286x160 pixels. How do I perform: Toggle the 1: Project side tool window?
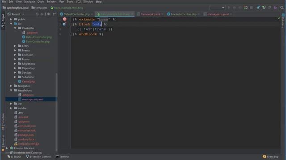(3, 20)
